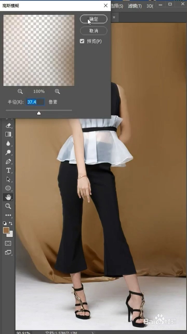Select the Gradient tool
187x334 pixels.
point(8,134)
